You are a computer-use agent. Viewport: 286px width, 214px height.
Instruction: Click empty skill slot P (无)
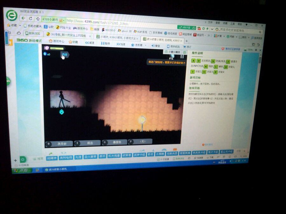coord(140,141)
